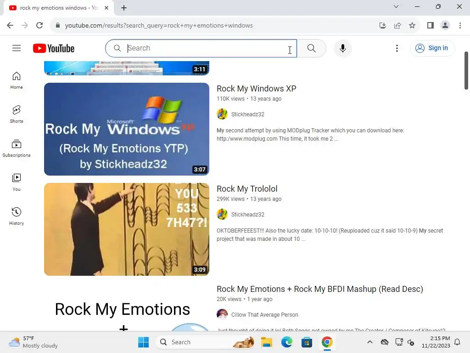Start voice search with microphone icon
The image size is (470, 353).
(x=342, y=48)
